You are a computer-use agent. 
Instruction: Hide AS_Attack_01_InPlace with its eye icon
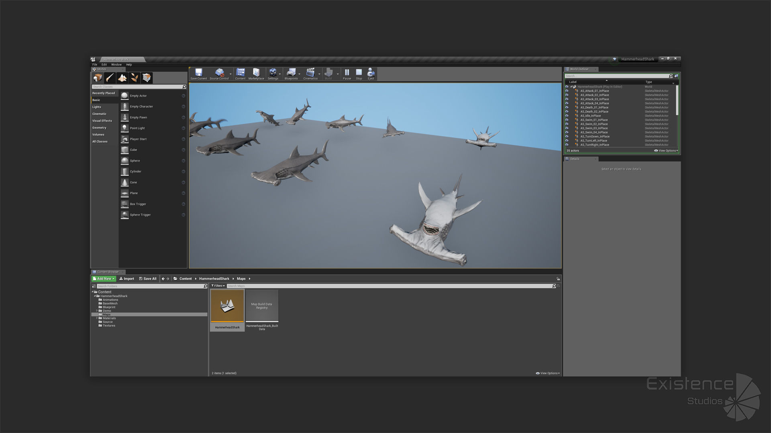tap(567, 91)
